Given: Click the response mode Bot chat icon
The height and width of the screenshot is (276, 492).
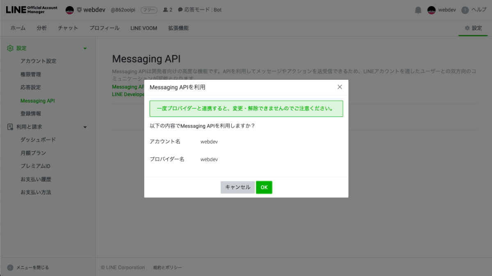Looking at the screenshot, I should tap(180, 10).
